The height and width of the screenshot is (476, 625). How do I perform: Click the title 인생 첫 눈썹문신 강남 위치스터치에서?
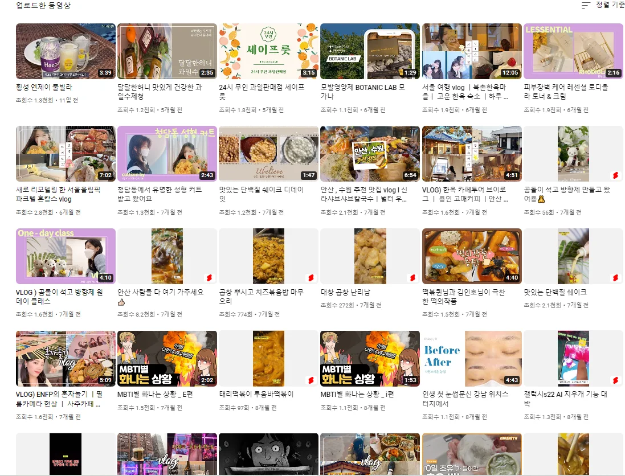coord(465,399)
